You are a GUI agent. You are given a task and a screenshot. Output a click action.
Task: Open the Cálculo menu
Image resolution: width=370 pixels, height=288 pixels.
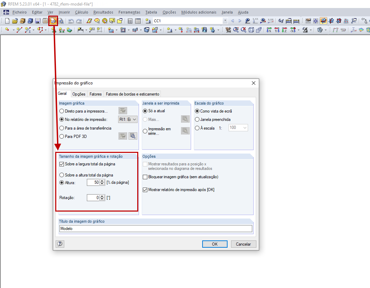[x=81, y=12]
